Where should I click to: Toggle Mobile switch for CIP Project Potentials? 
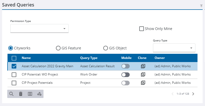point(126,83)
